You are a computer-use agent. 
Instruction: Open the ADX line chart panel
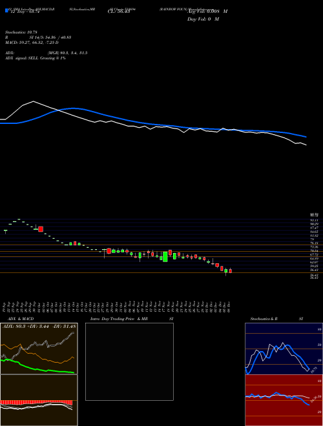pyautogui.click(x=39, y=349)
